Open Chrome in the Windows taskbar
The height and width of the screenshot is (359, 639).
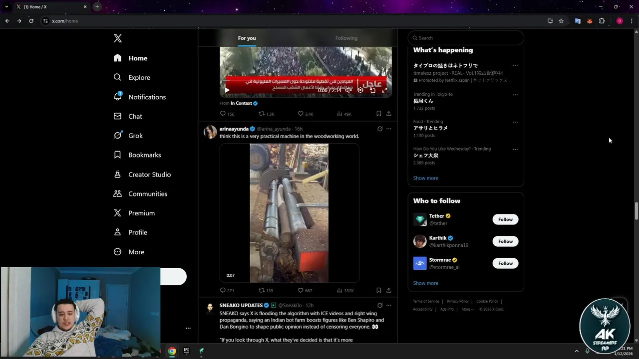tap(172, 351)
